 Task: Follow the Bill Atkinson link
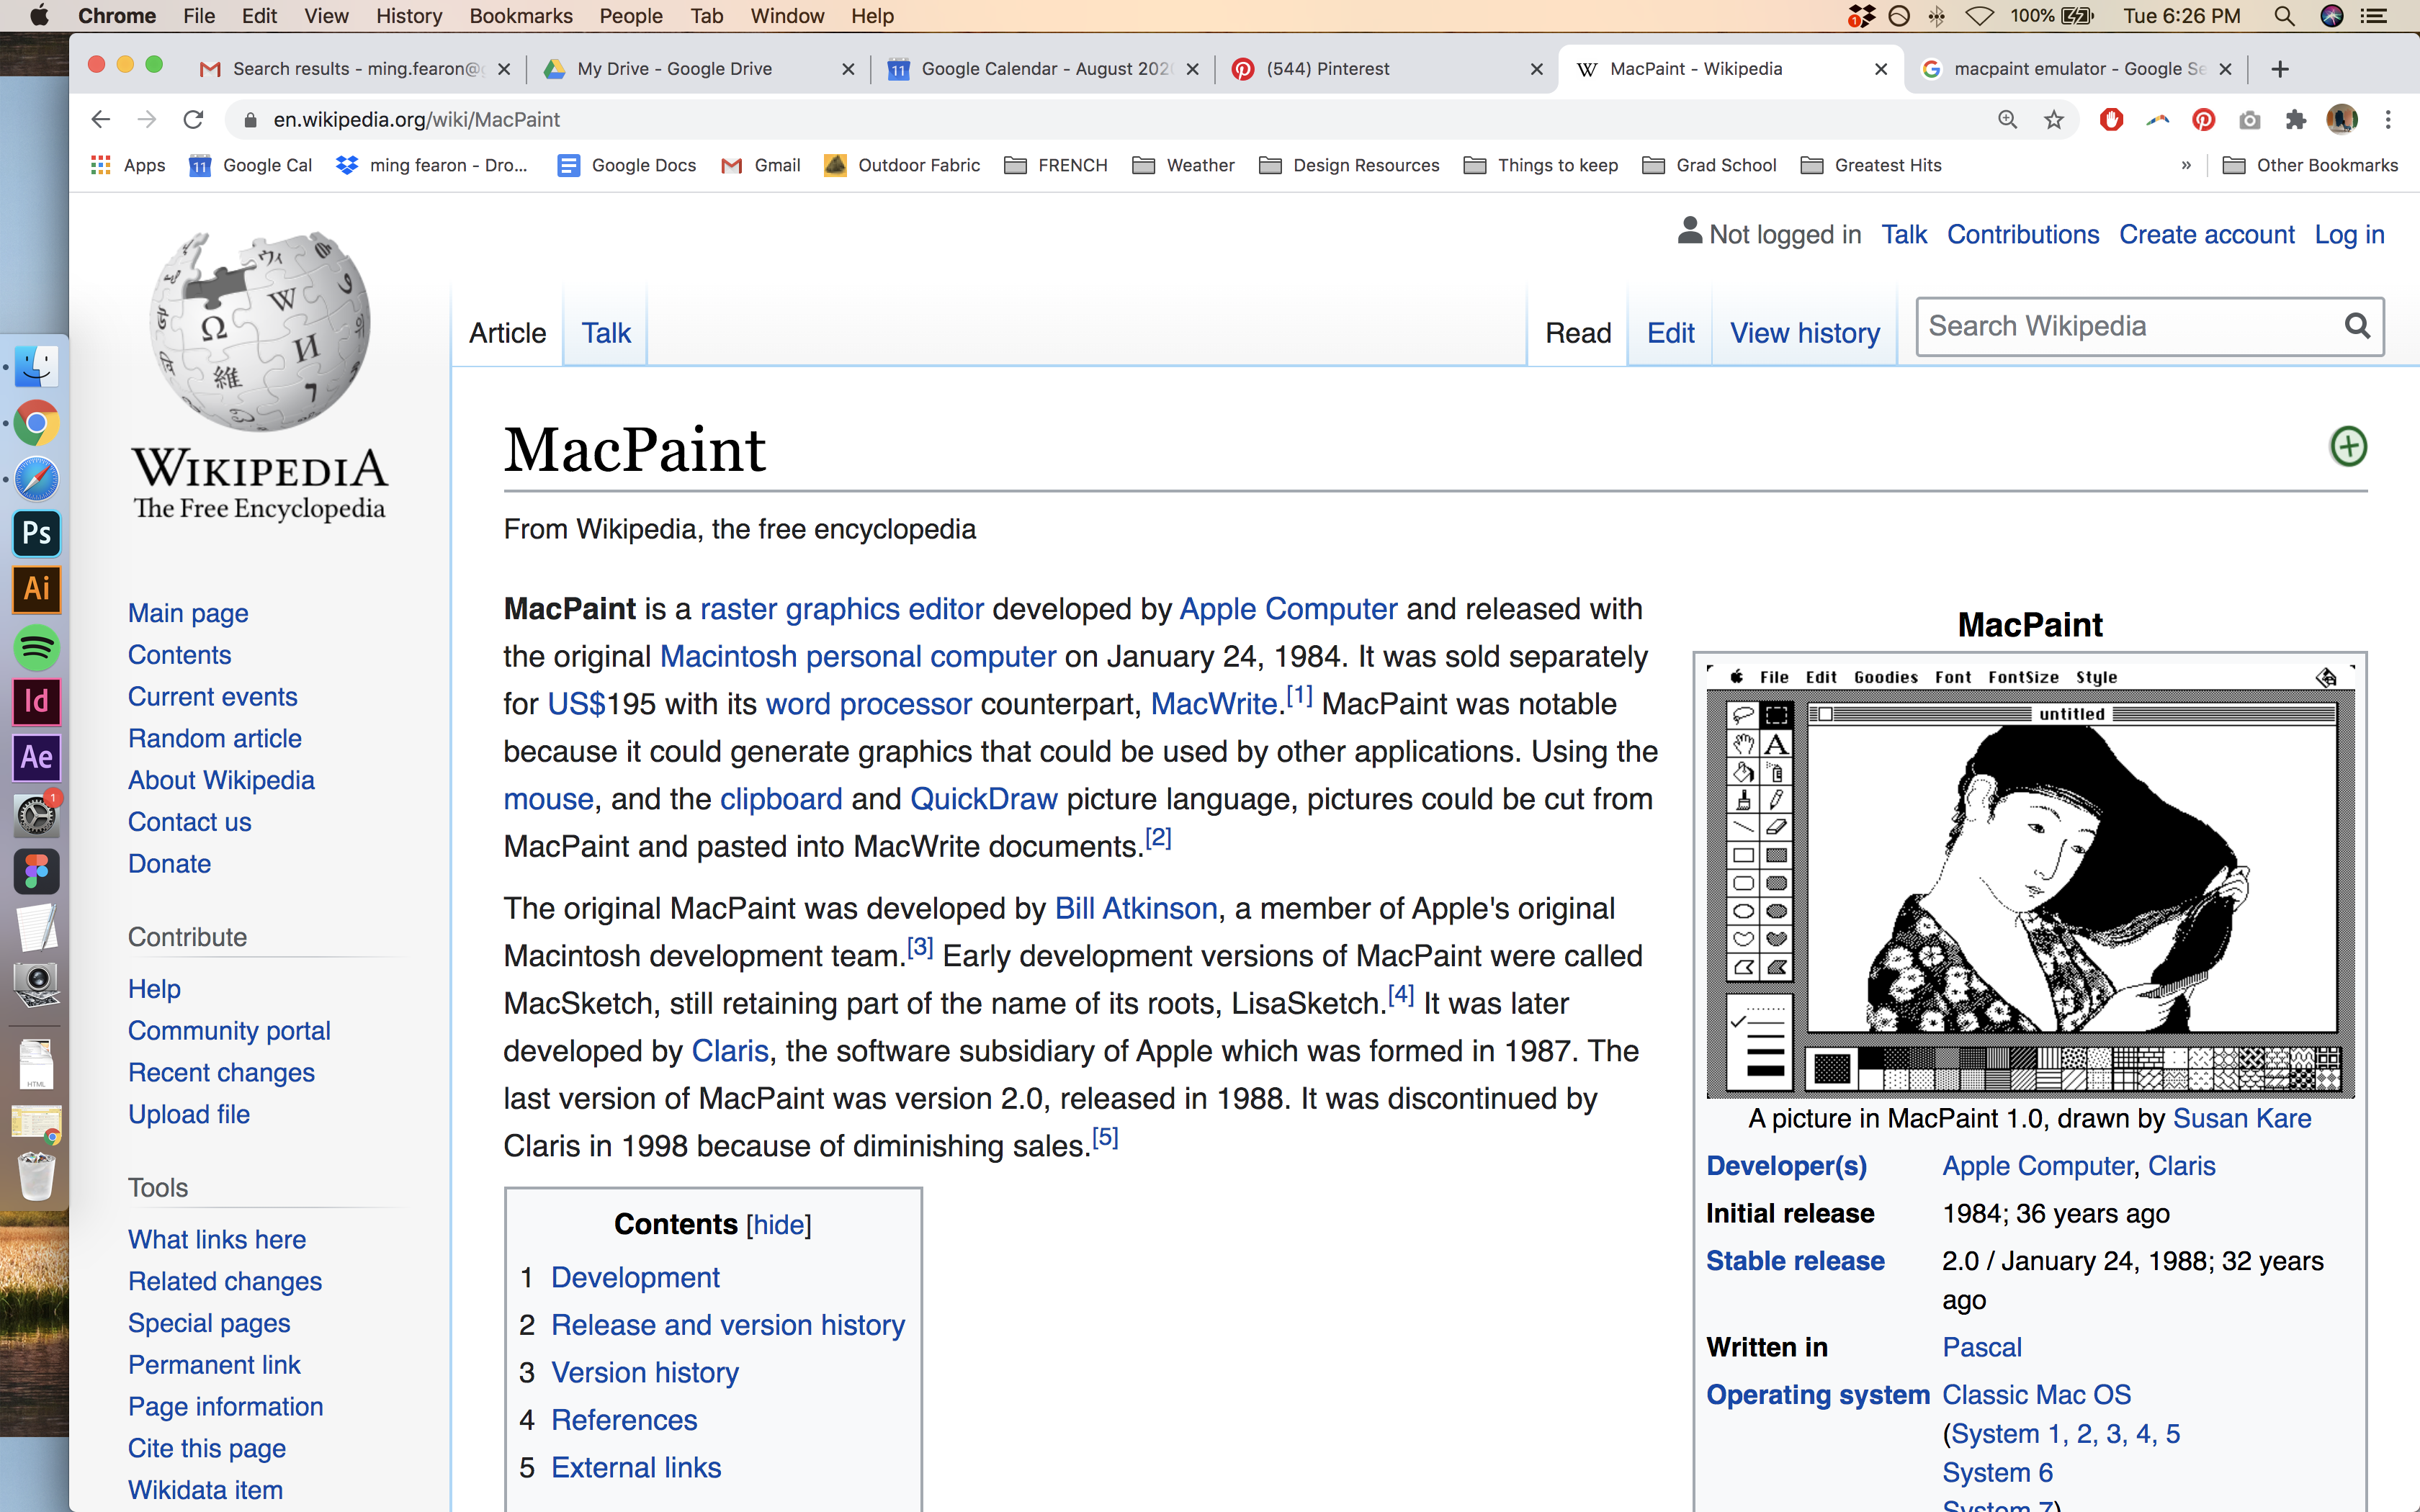tap(1136, 908)
